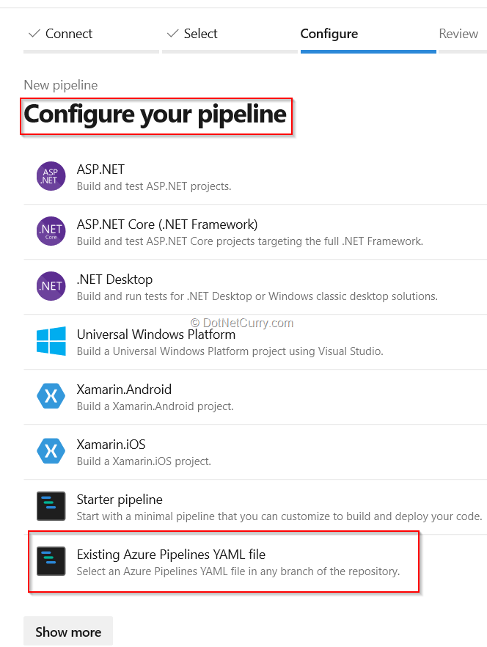
Task: Click the Xamarin.iOS hexagon icon
Action: tap(51, 452)
